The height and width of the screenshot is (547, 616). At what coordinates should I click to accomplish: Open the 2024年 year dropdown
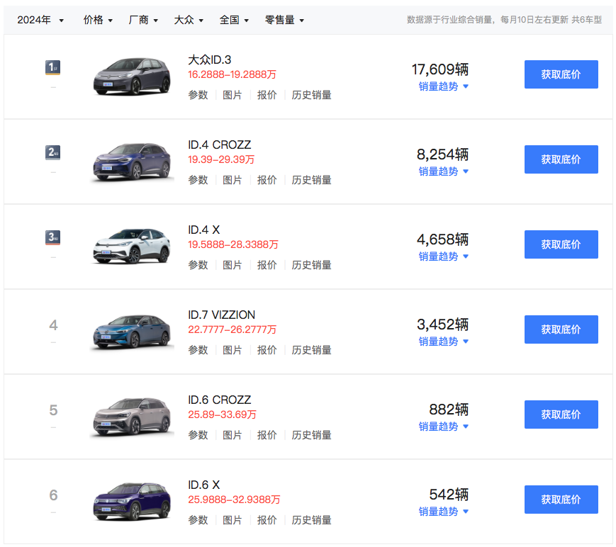pyautogui.click(x=40, y=20)
